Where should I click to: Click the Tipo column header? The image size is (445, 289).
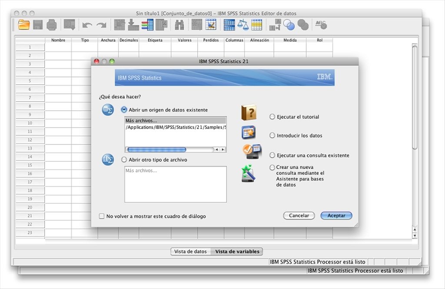click(x=85, y=40)
